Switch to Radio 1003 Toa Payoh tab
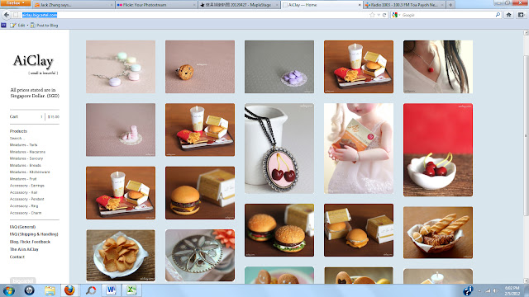The height and width of the screenshot is (297, 529). [x=404, y=5]
